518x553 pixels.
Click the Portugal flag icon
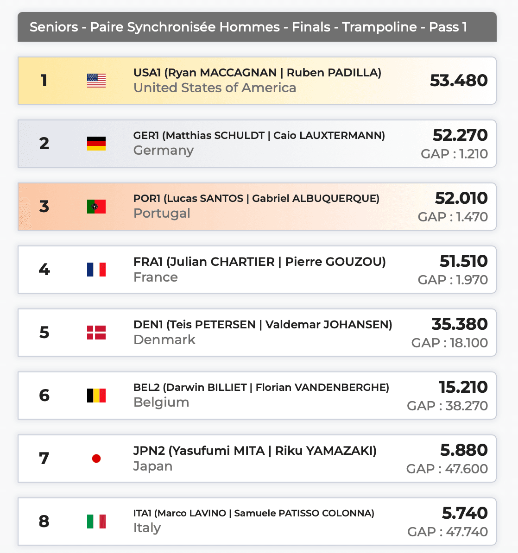coord(96,207)
